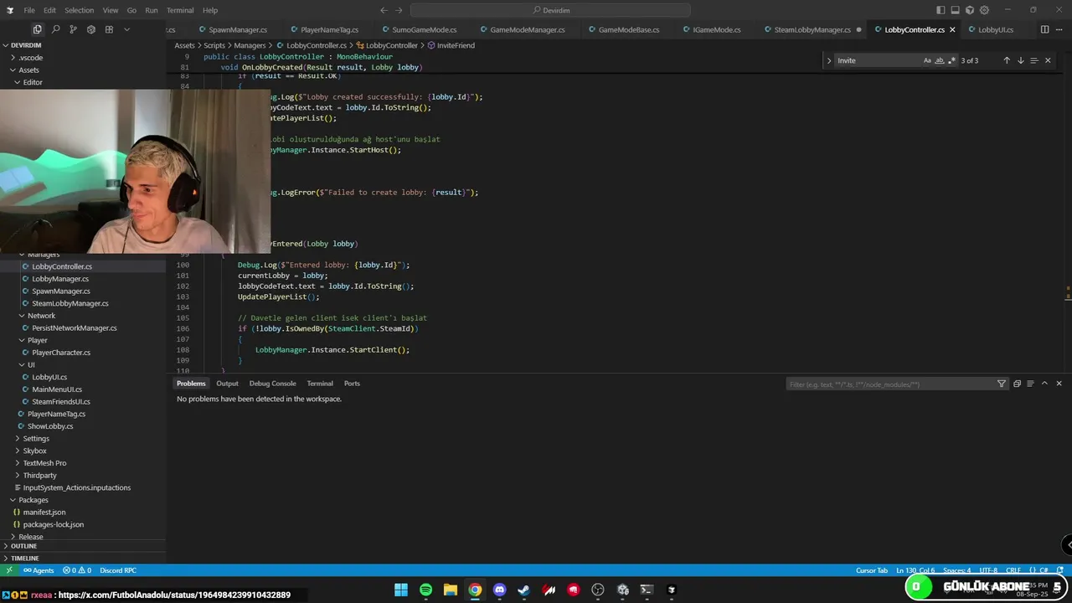Viewport: 1072px width, 603px height.
Task: Expand the OUTLINE section
Action: click(x=84, y=546)
